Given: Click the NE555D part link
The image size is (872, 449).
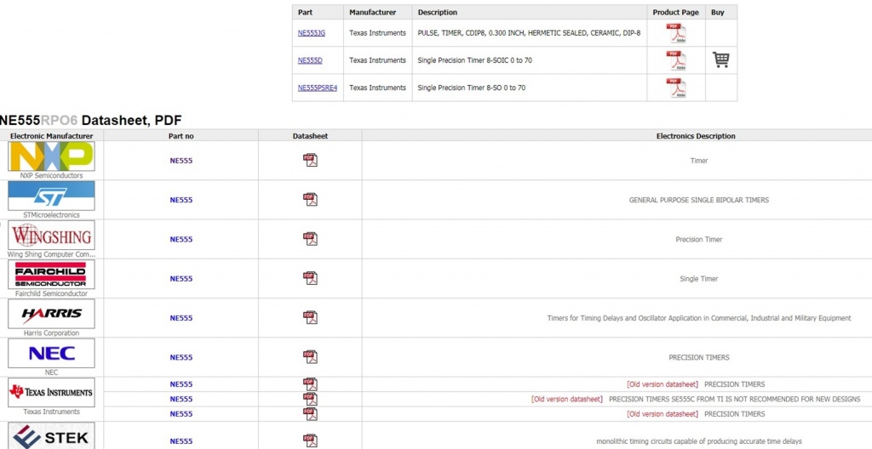Looking at the screenshot, I should [310, 60].
